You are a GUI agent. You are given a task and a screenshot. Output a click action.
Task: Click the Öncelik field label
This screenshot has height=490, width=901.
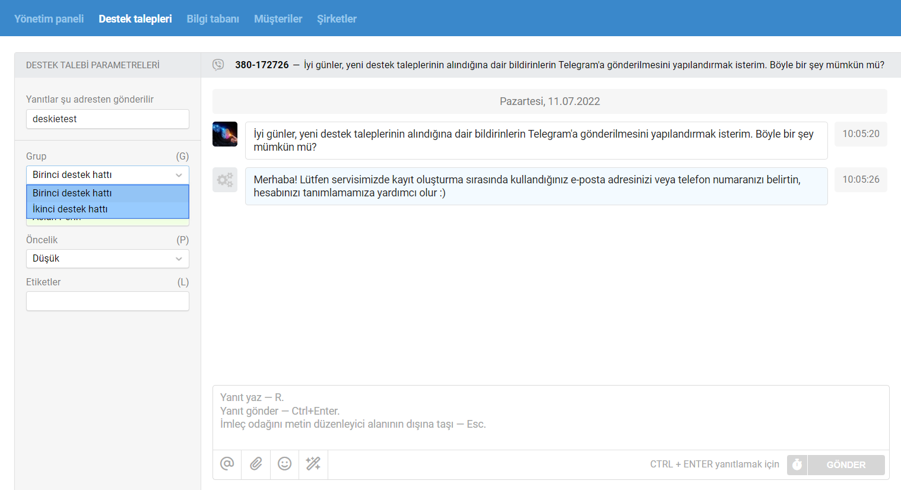point(42,240)
